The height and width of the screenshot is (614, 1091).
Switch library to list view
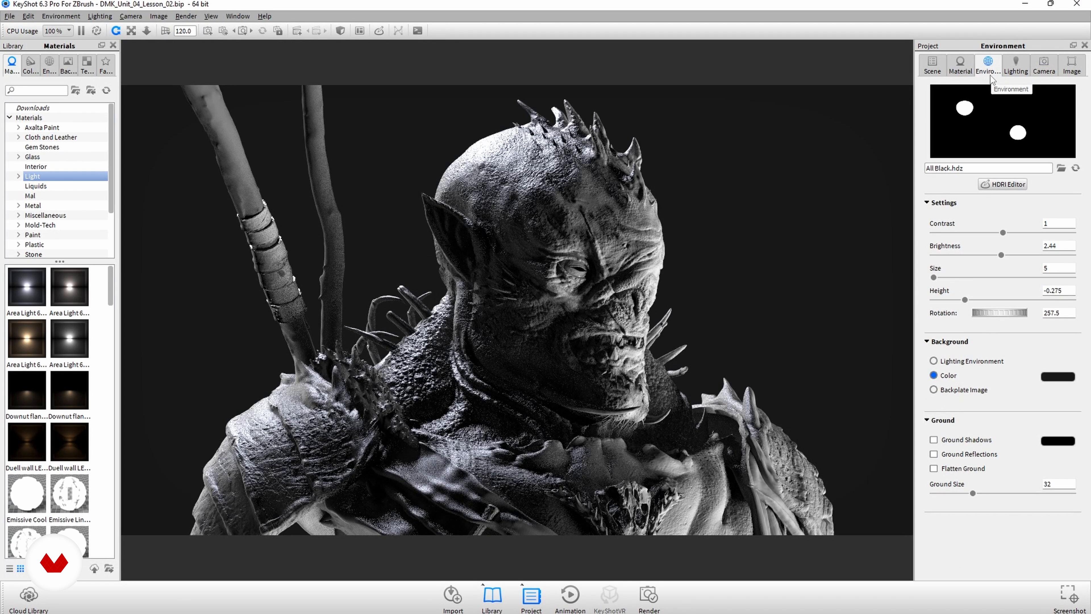pyautogui.click(x=9, y=569)
